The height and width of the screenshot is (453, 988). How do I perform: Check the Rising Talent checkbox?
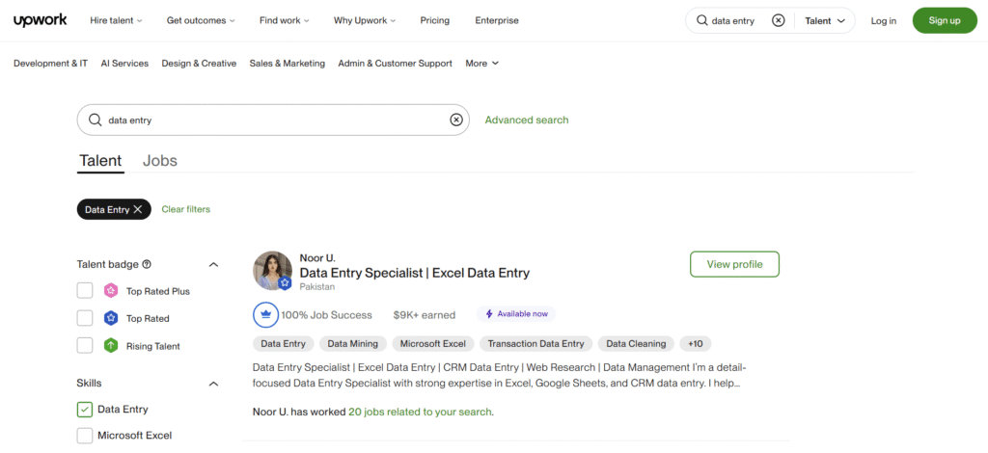[85, 346]
